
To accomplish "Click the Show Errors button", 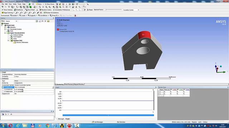I will coord(49,4).
